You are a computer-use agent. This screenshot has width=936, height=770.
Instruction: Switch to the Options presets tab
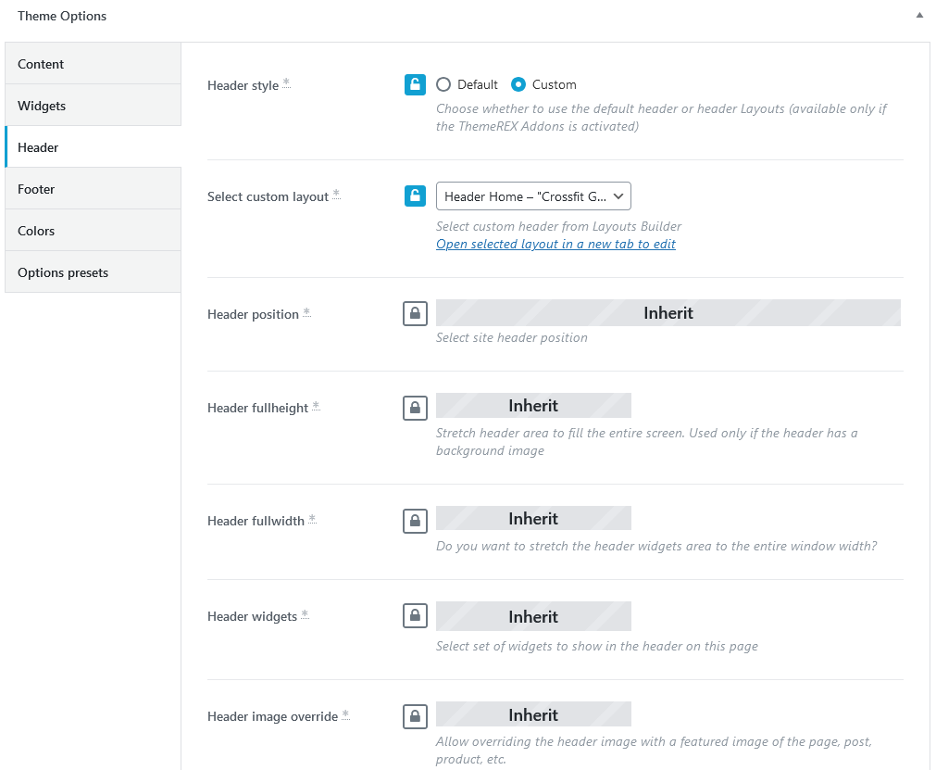[94, 272]
